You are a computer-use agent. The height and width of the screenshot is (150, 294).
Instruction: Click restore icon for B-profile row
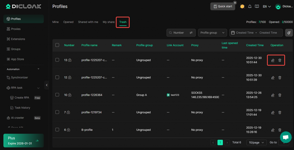(273, 130)
